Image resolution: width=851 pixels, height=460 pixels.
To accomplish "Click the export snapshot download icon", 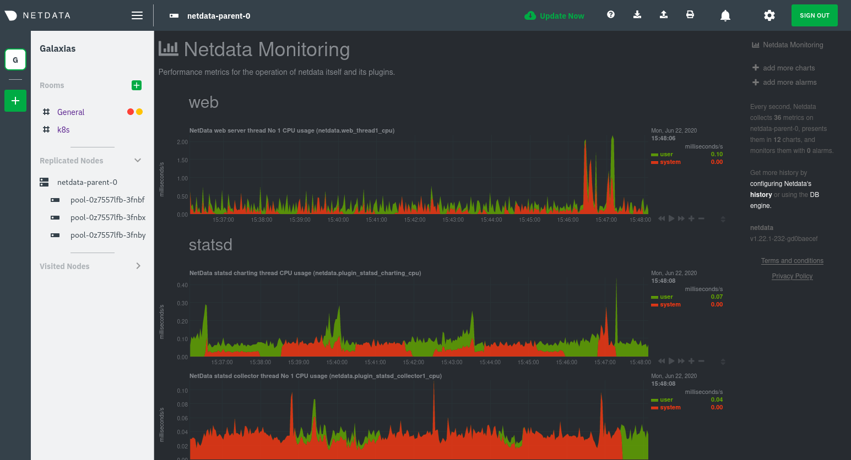I will (x=637, y=15).
